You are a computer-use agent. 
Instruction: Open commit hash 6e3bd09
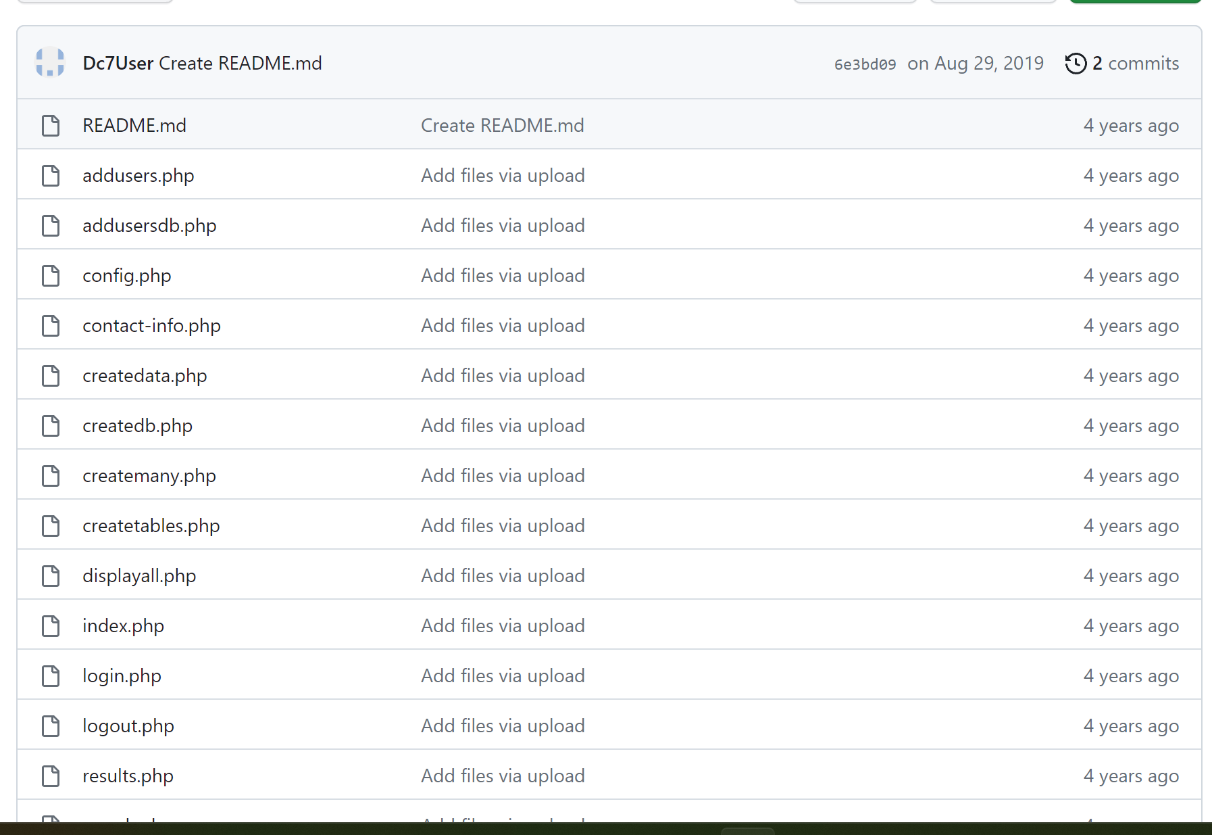click(865, 64)
